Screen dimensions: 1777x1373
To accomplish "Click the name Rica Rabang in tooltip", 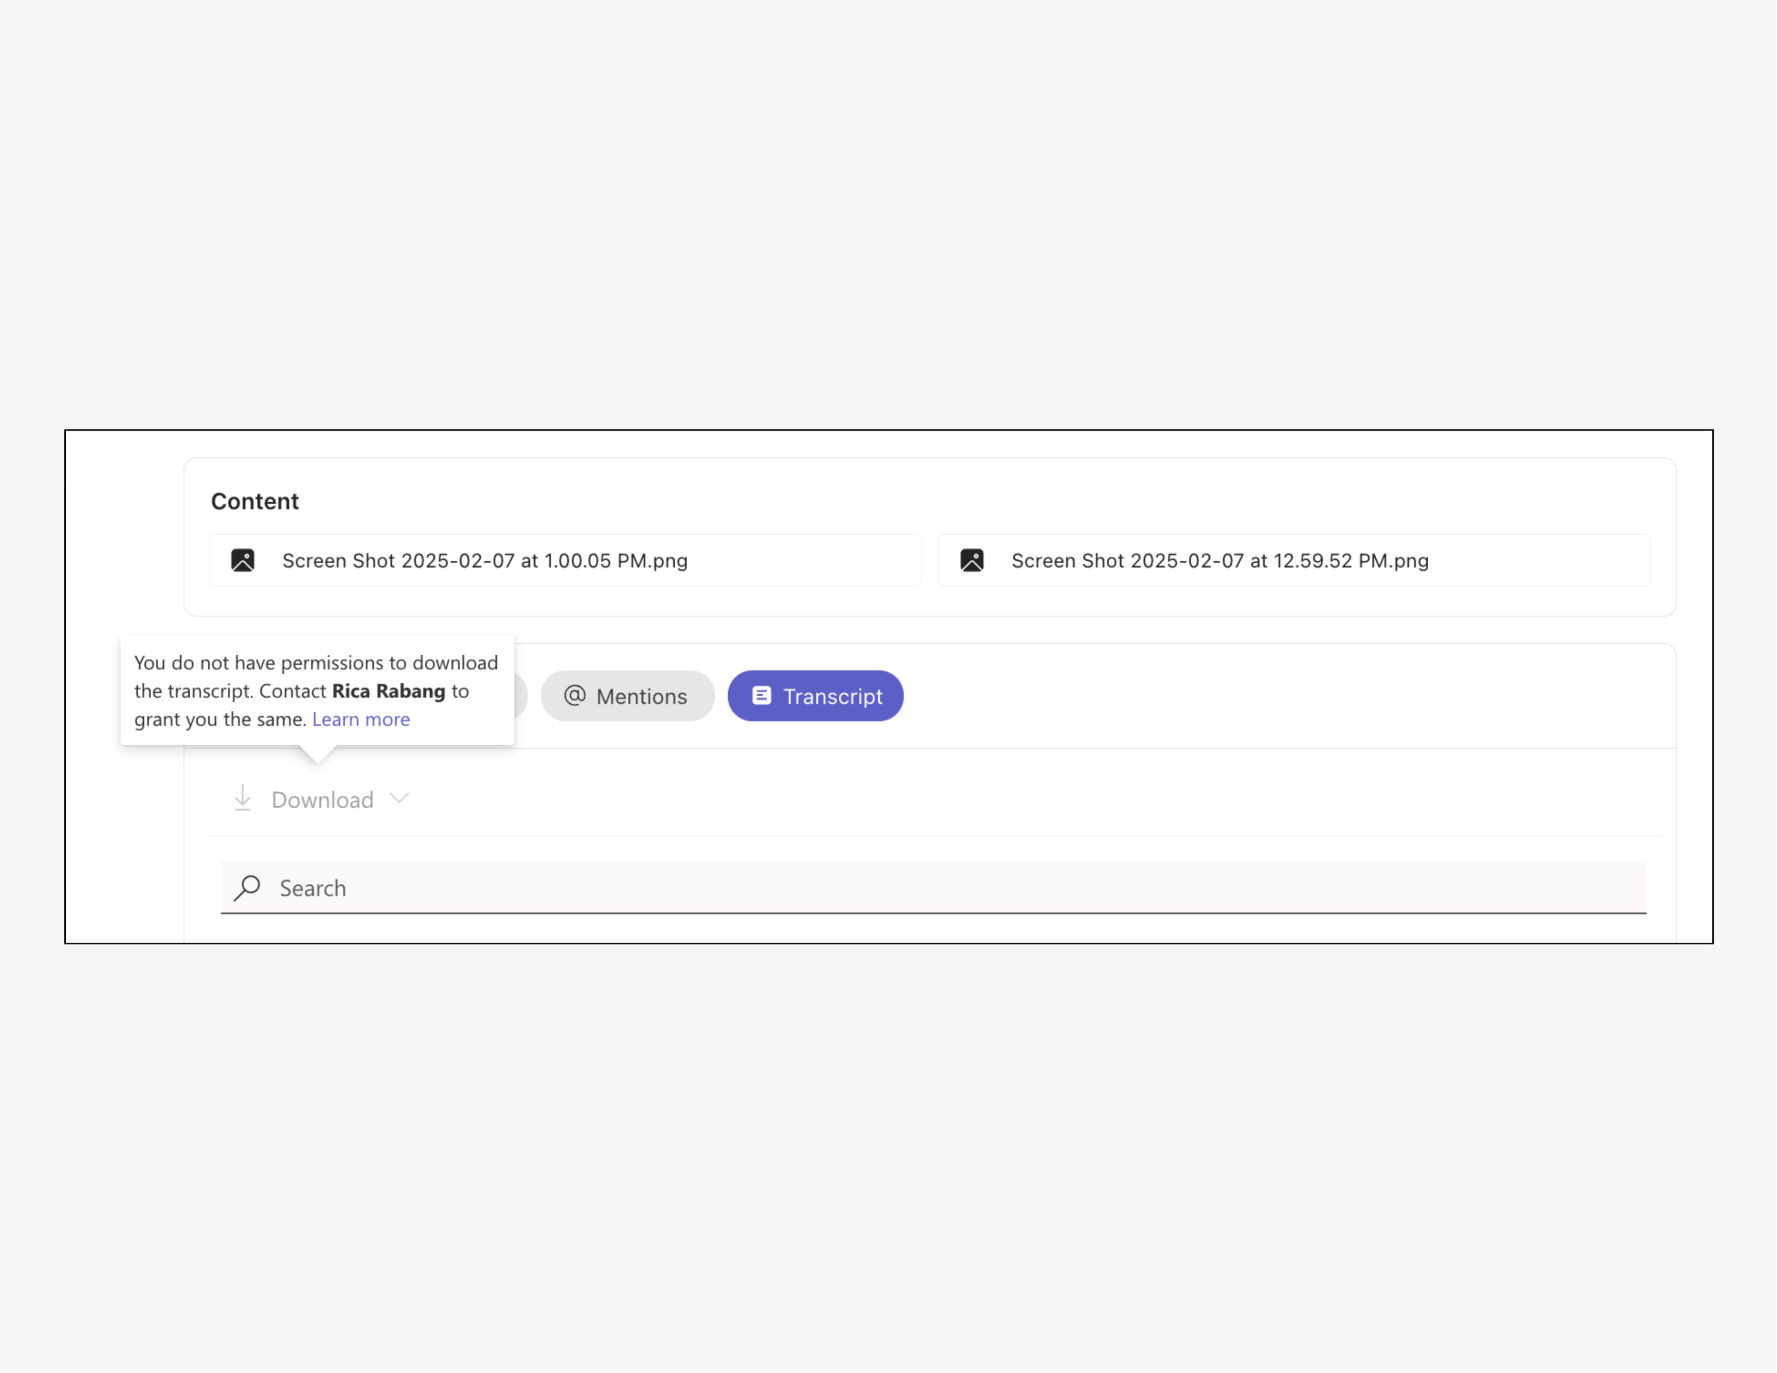I will click(x=388, y=691).
